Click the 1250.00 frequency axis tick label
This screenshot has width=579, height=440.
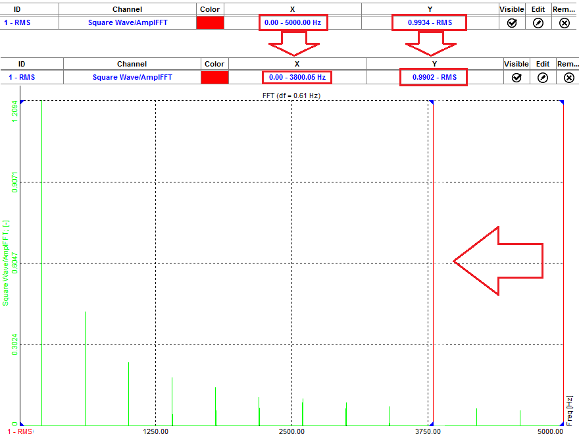(155, 431)
